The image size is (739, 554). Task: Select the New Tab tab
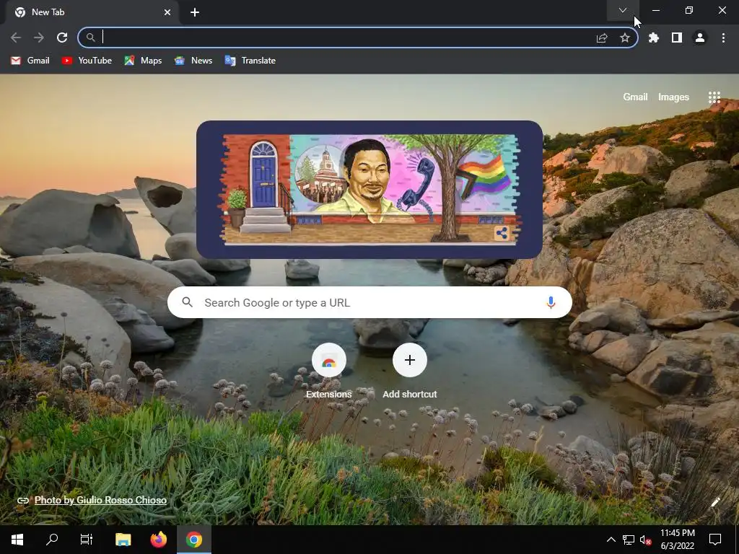[x=92, y=12]
